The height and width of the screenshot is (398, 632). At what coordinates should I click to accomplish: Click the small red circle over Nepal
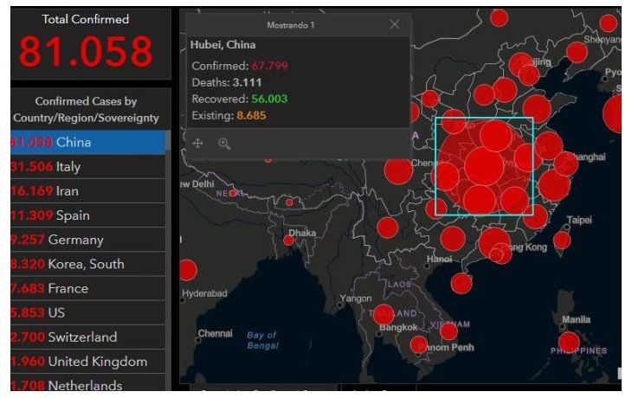[233, 193]
